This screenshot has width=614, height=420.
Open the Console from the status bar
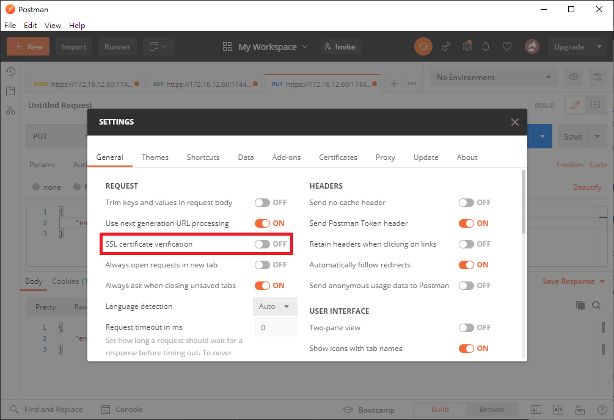(122, 409)
